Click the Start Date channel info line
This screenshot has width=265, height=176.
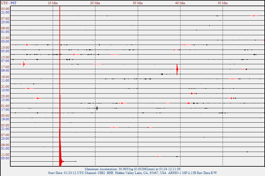click(x=132, y=173)
